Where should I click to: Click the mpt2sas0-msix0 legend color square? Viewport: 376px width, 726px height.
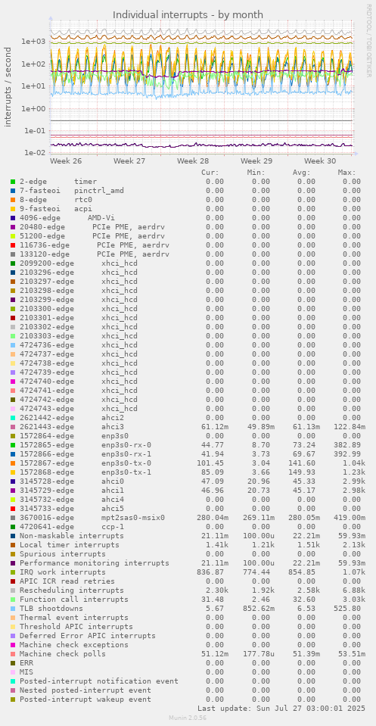[13, 518]
